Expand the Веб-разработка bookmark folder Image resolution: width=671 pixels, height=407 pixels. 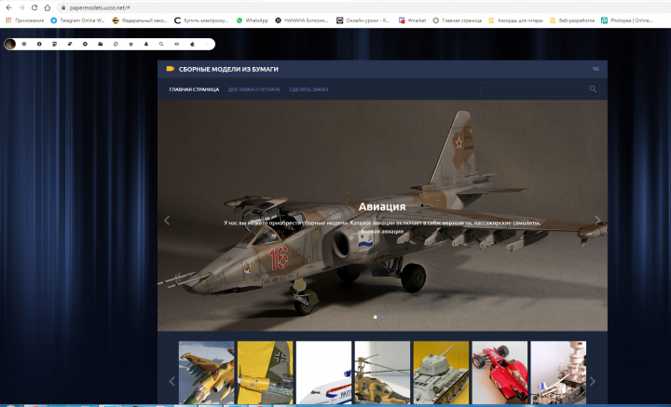pos(572,20)
